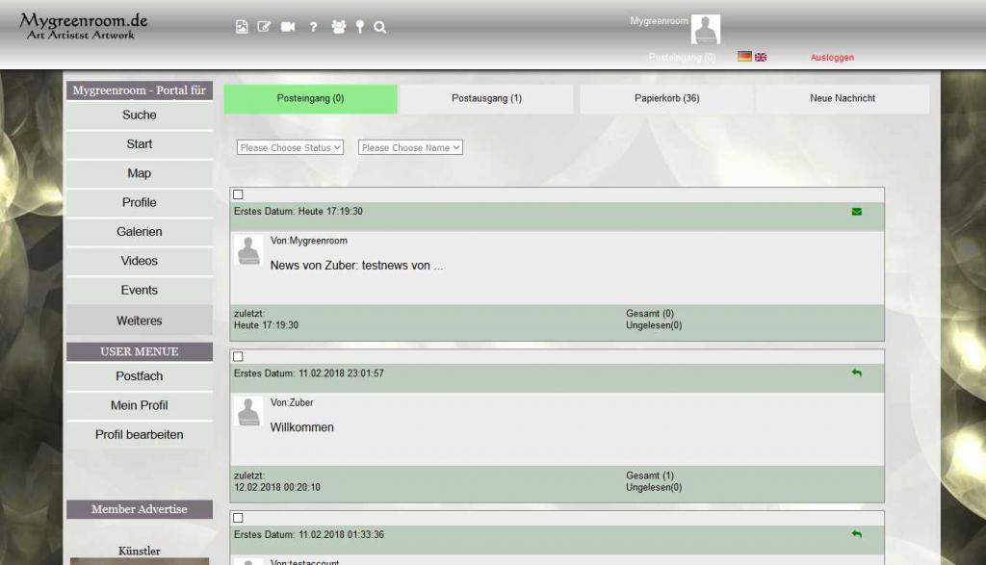Viewport: 986px width, 565px height.
Task: Open the help question mark icon
Action: coord(313,26)
